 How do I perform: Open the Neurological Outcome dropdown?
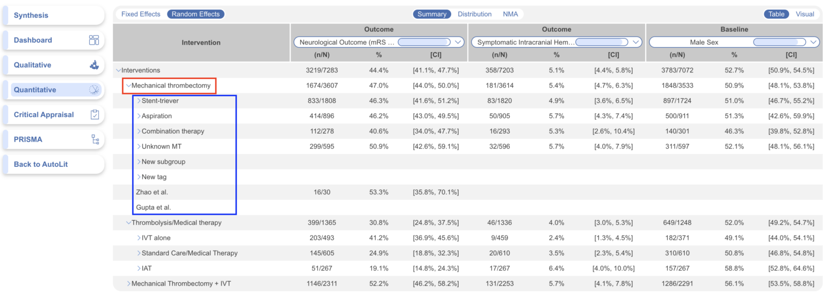tap(458, 42)
